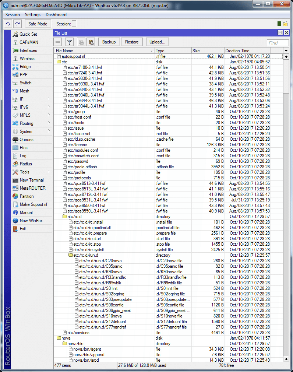Click Make Supout.rif icon
This screenshot has height=372, width=293.
15,204
